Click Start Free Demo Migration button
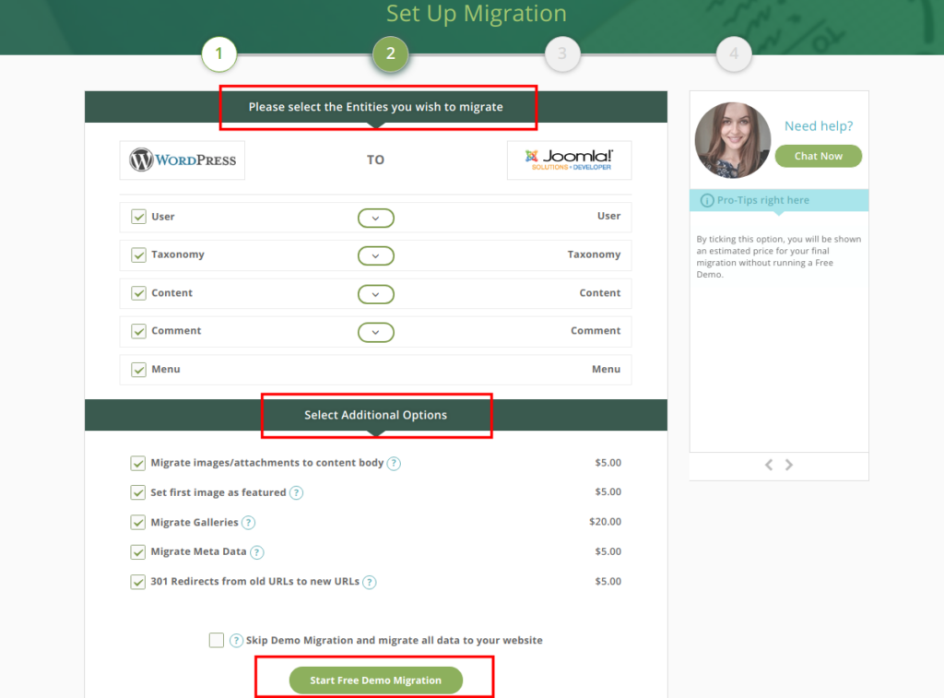The width and height of the screenshot is (944, 698). coord(376,680)
